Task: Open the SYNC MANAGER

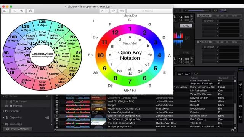Action: pos(18,129)
